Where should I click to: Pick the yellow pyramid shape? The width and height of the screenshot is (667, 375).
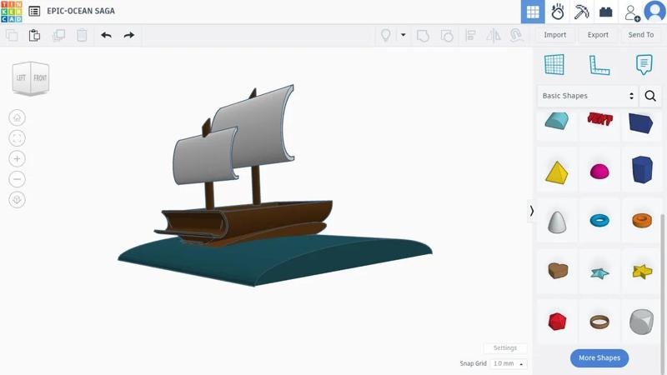(556, 172)
